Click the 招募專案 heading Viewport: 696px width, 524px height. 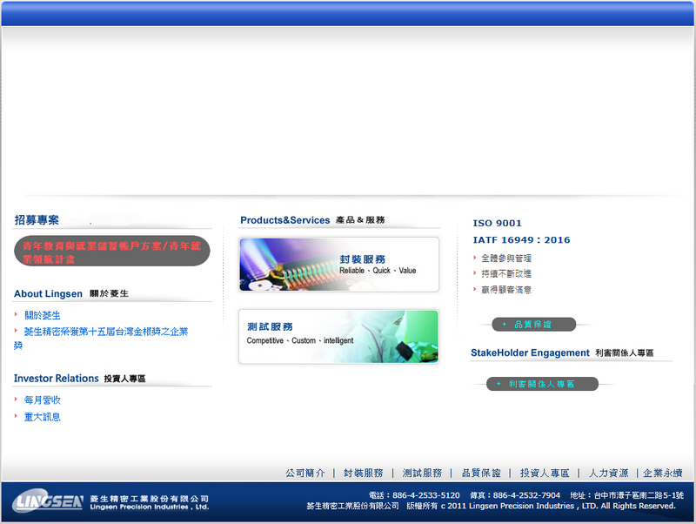(x=37, y=220)
